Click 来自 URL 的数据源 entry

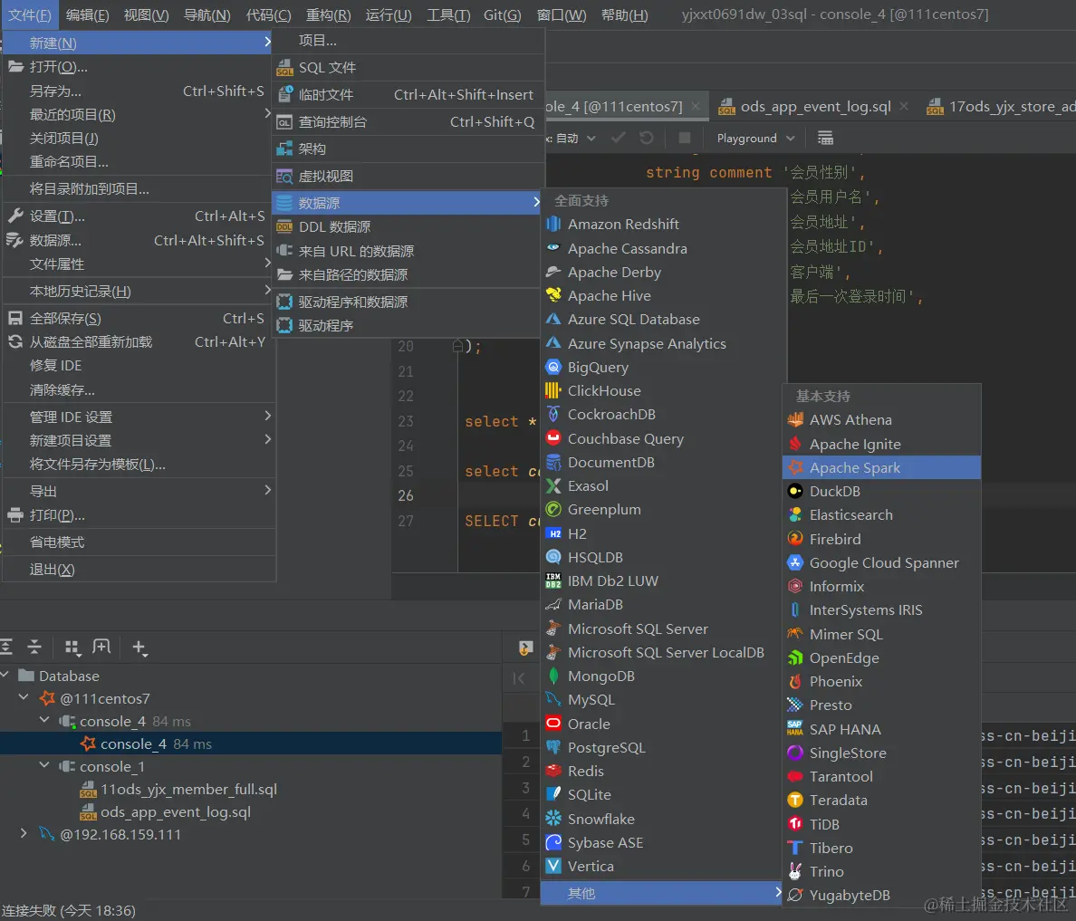click(x=407, y=251)
